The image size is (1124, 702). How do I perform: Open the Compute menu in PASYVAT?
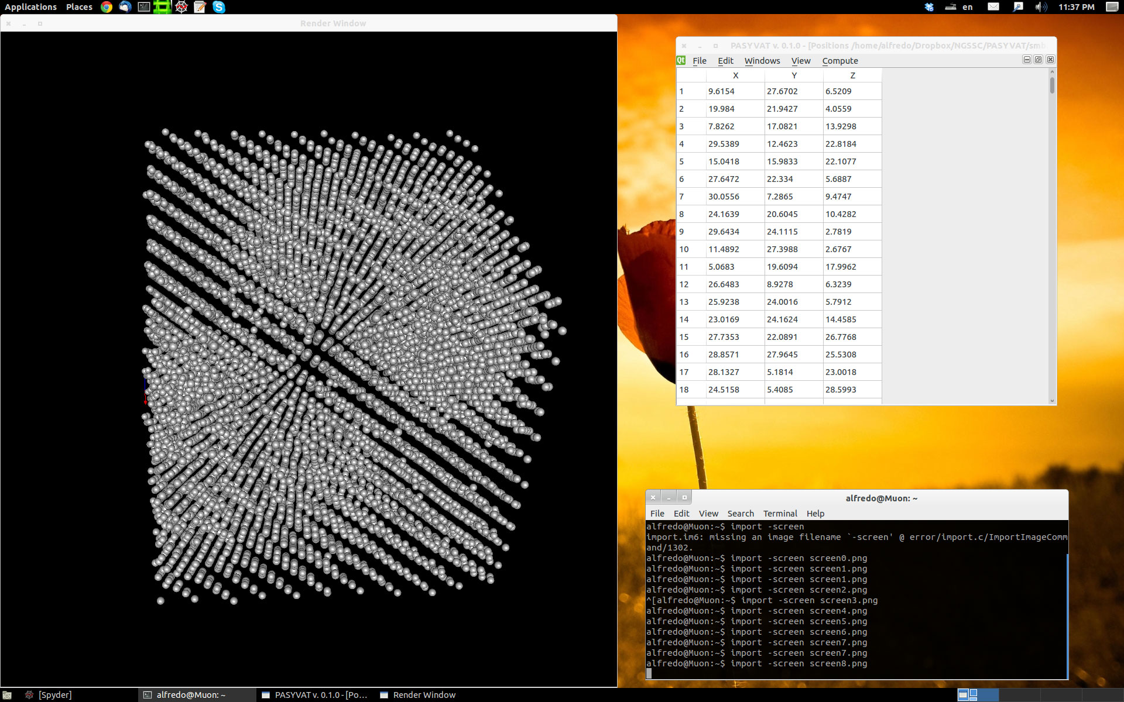pos(839,61)
